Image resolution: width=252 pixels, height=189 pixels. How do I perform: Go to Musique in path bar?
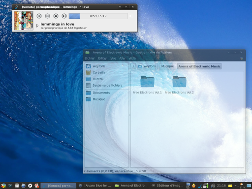coord(167,66)
